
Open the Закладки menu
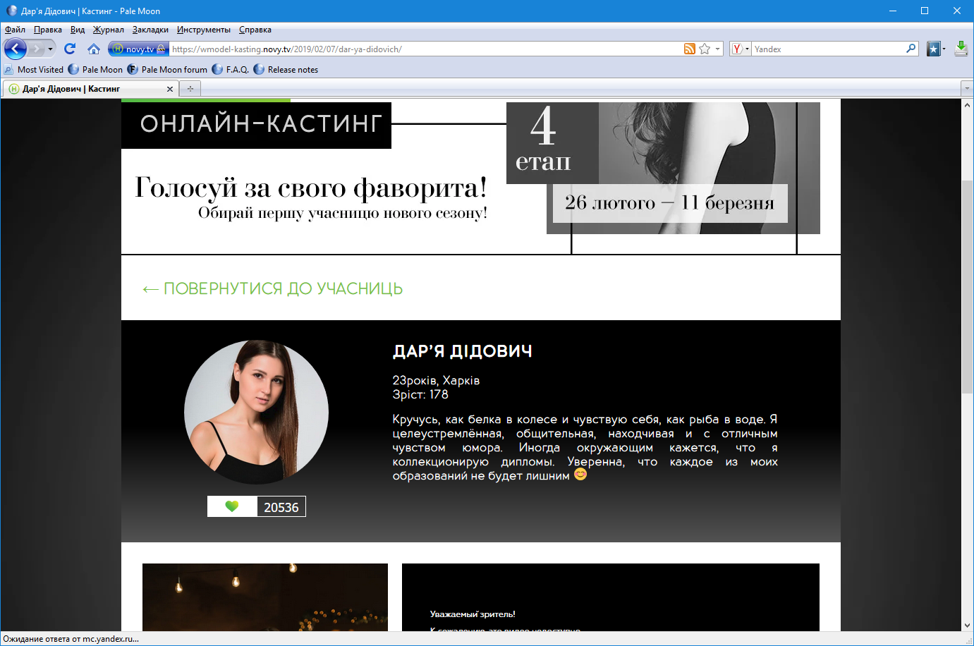150,30
